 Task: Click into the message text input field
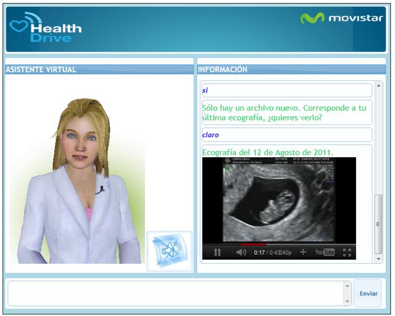point(174,293)
